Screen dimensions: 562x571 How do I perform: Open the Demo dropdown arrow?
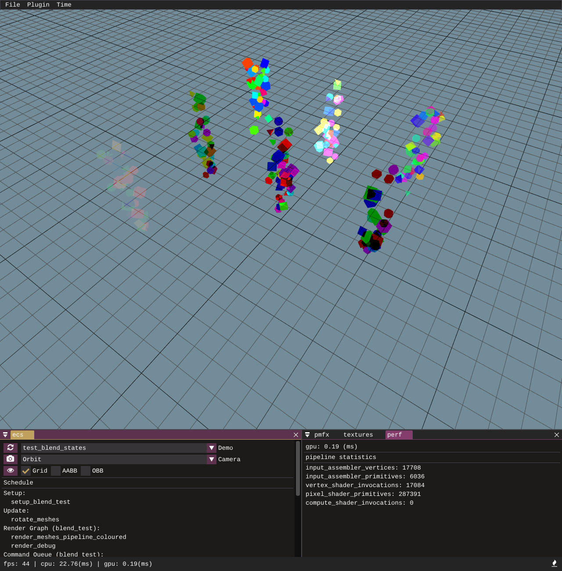pos(212,448)
